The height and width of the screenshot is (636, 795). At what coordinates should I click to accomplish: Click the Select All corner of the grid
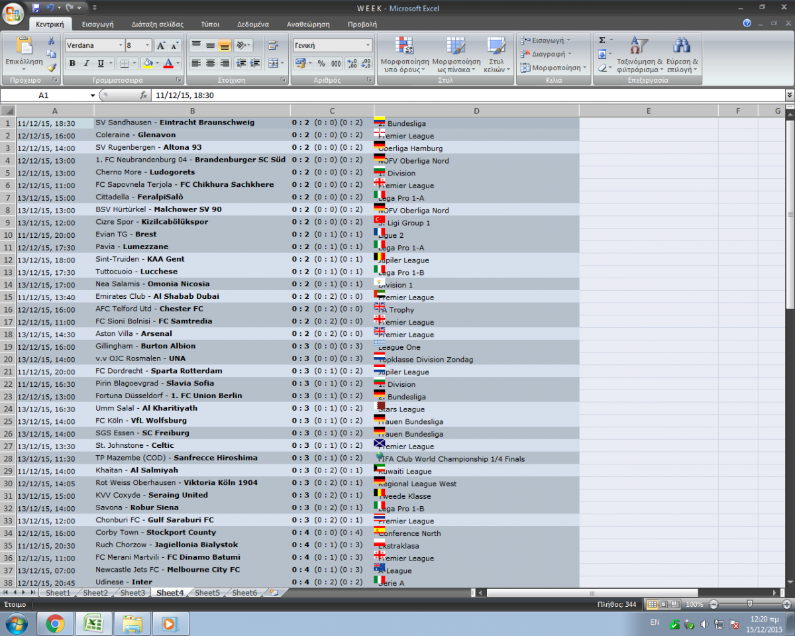click(8, 111)
